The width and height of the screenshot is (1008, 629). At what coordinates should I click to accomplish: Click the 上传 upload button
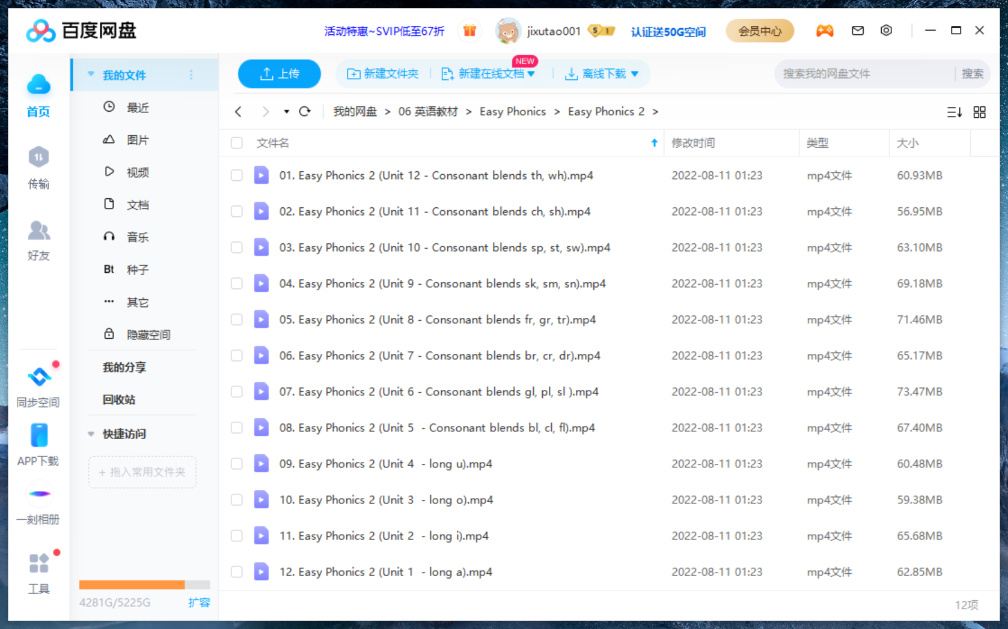pyautogui.click(x=279, y=74)
